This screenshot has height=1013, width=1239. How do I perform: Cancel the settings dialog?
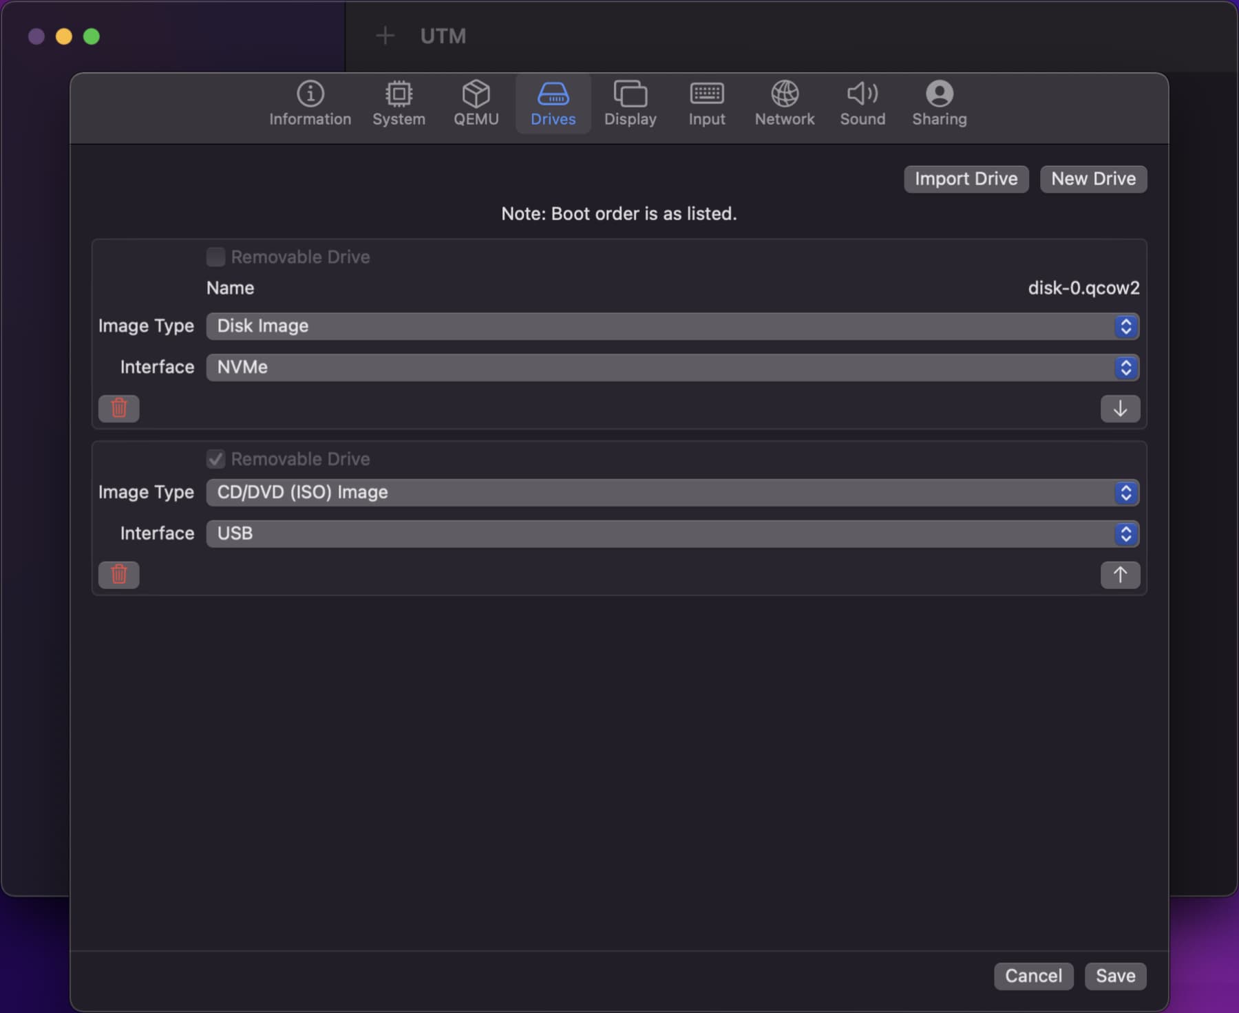click(1033, 976)
